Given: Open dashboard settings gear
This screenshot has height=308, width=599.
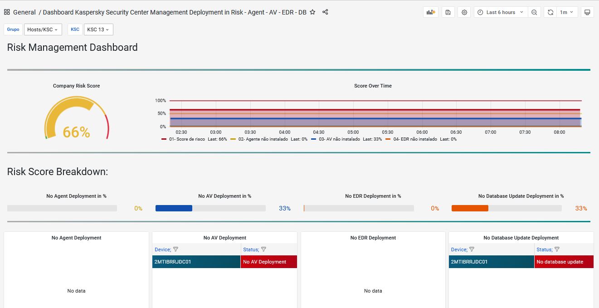Looking at the screenshot, I should tap(464, 12).
